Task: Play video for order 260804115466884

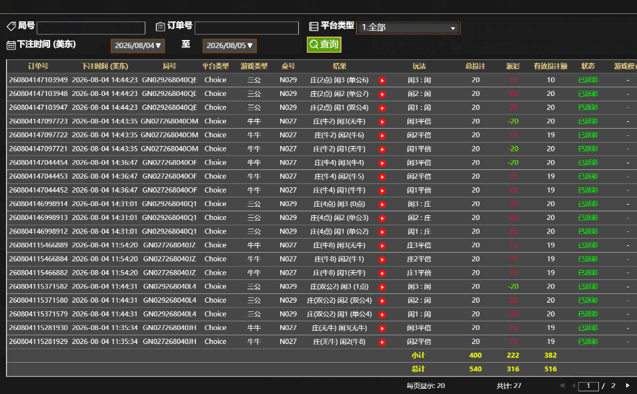Action: (382, 259)
